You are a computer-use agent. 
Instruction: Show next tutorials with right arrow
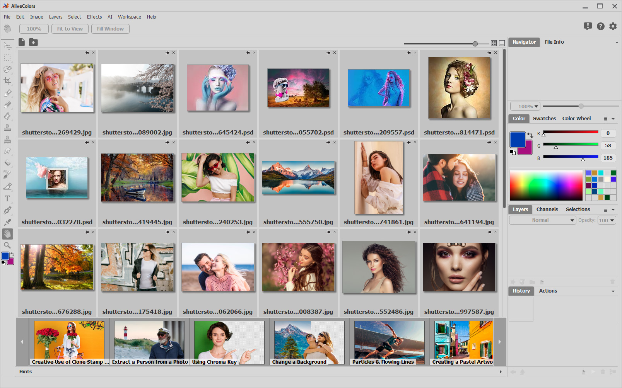(500, 342)
